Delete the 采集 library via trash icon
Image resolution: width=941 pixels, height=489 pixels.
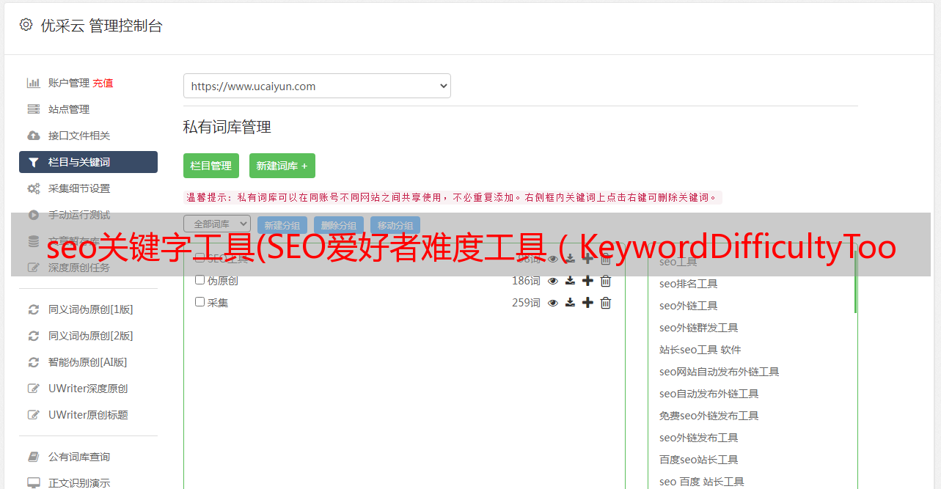pyautogui.click(x=606, y=303)
